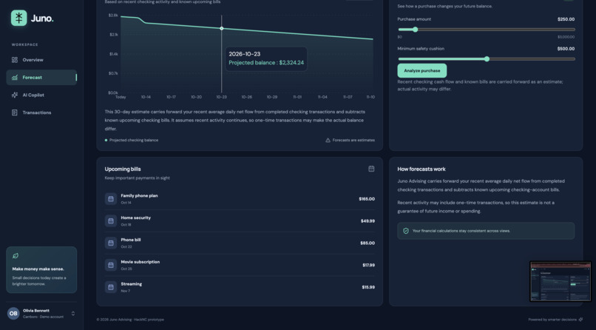
Task: Click the Forecasts are estimates label
Action: (x=353, y=141)
